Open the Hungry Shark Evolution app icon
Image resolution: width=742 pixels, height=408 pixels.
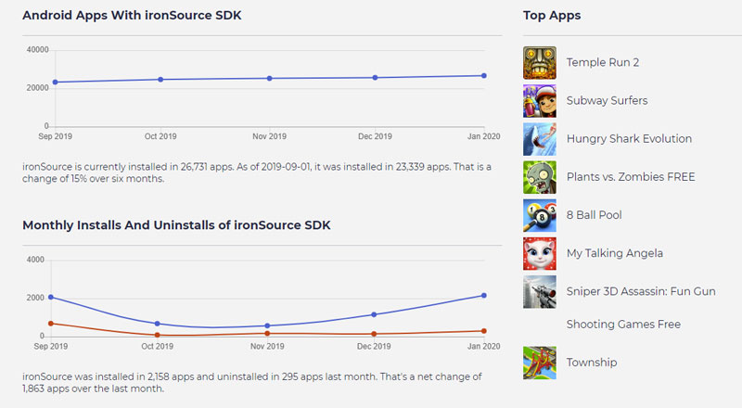(x=540, y=139)
